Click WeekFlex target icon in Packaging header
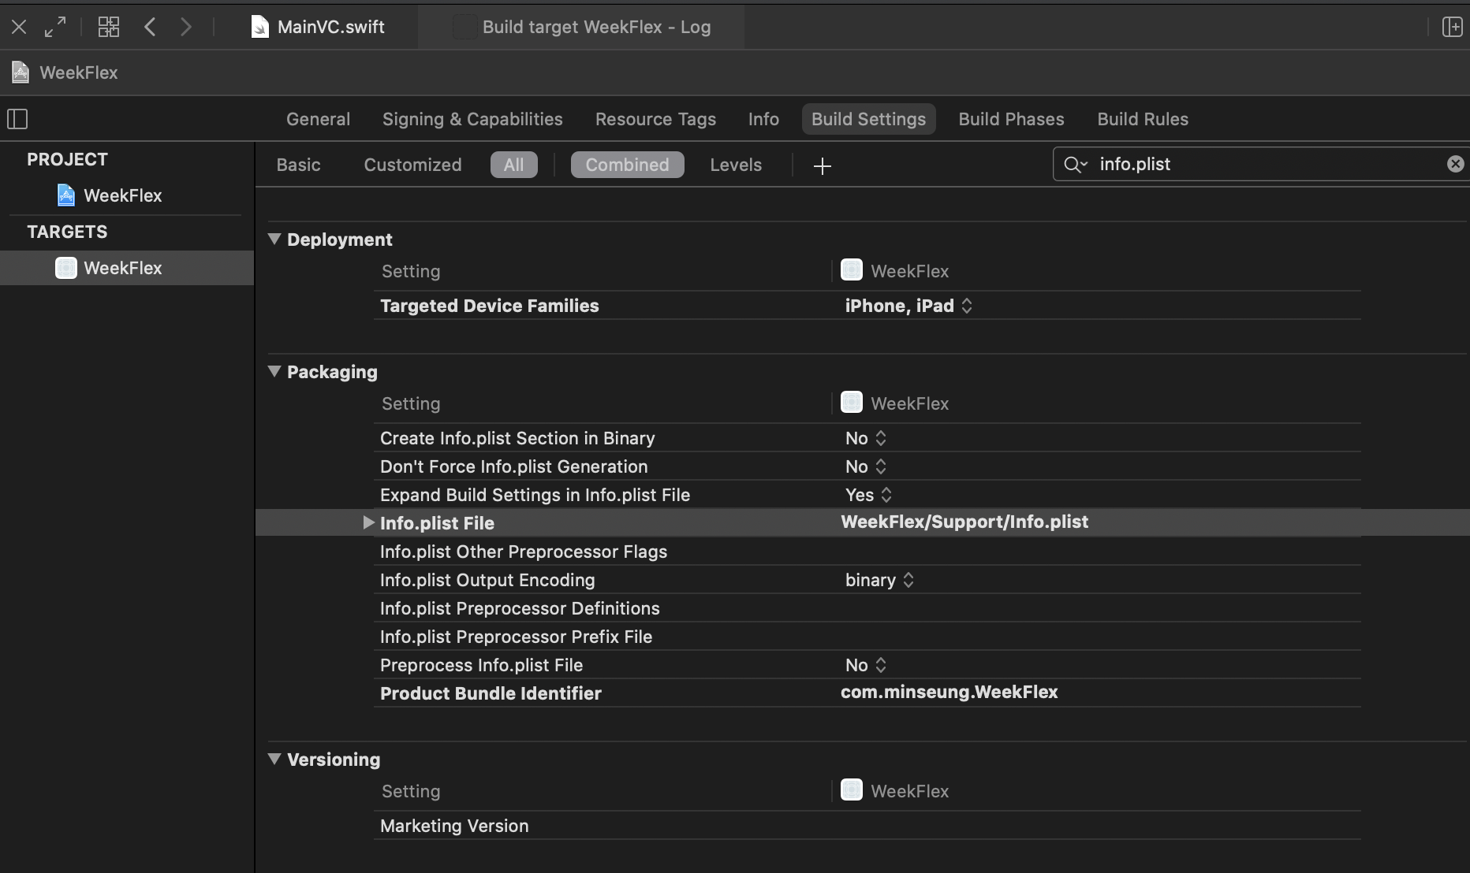 [852, 403]
